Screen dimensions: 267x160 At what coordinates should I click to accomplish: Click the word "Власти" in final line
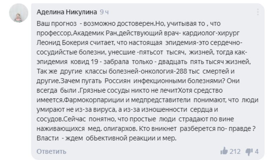(47, 138)
